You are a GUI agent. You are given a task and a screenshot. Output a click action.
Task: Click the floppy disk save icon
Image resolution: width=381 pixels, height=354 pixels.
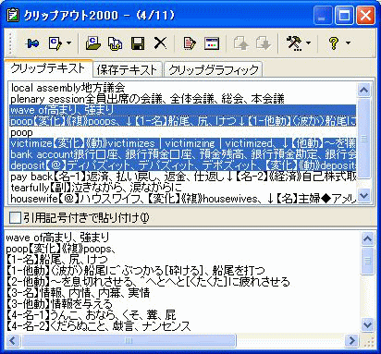pyautogui.click(x=138, y=43)
